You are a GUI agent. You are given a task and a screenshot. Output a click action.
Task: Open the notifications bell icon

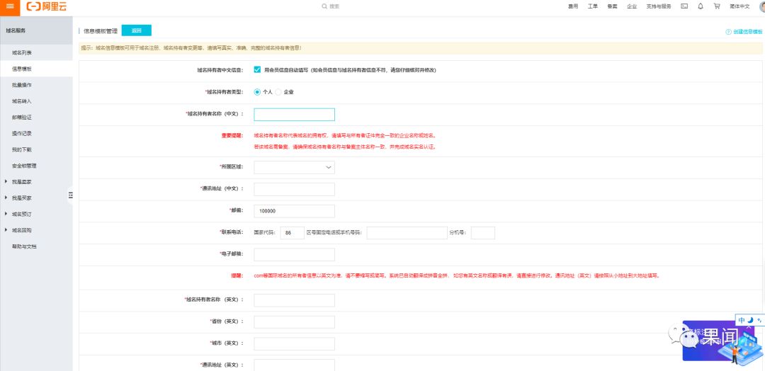point(701,6)
